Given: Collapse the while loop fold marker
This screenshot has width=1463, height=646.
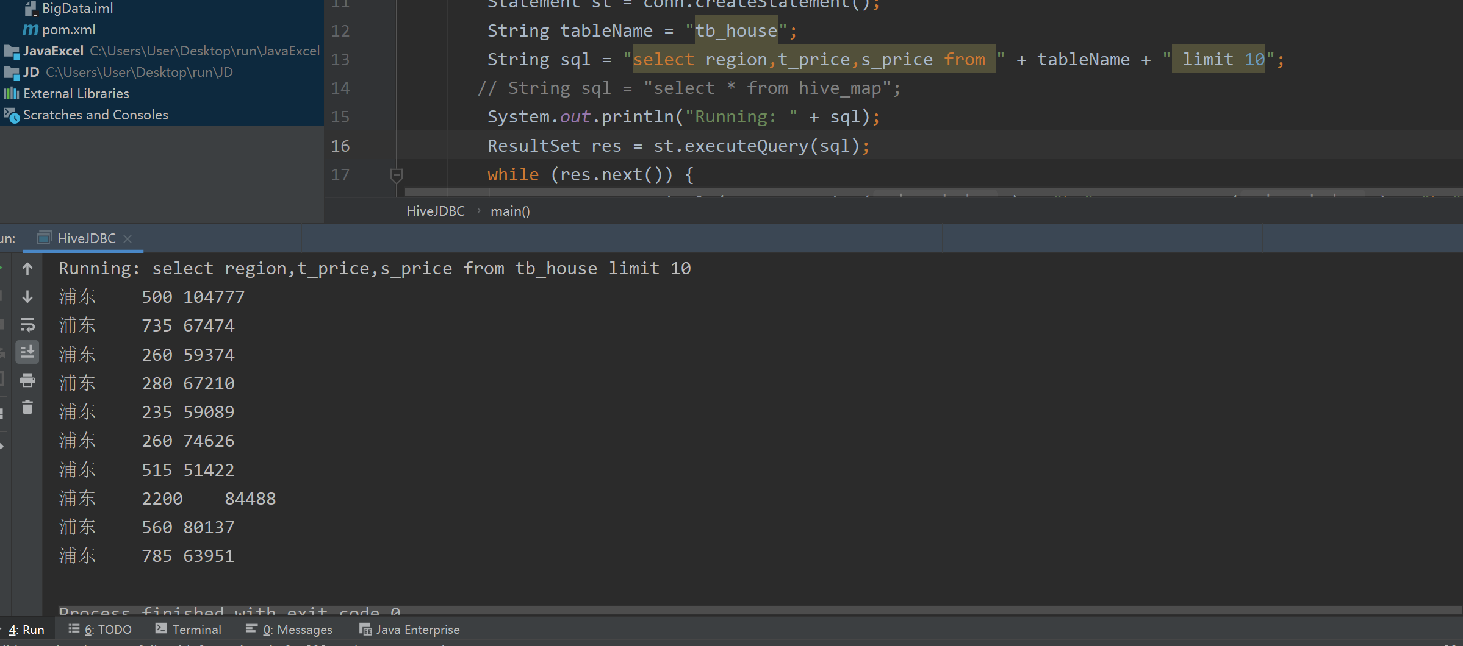Looking at the screenshot, I should 396,176.
